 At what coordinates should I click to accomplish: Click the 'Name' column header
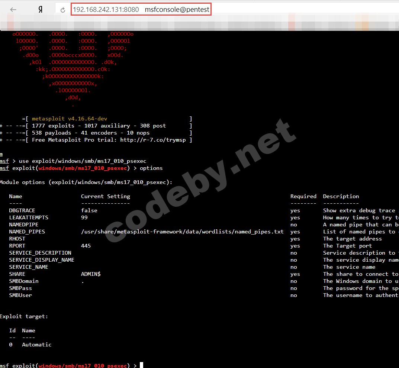(x=16, y=196)
